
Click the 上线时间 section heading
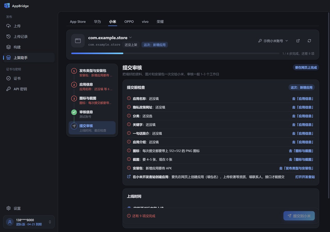tap(134, 196)
